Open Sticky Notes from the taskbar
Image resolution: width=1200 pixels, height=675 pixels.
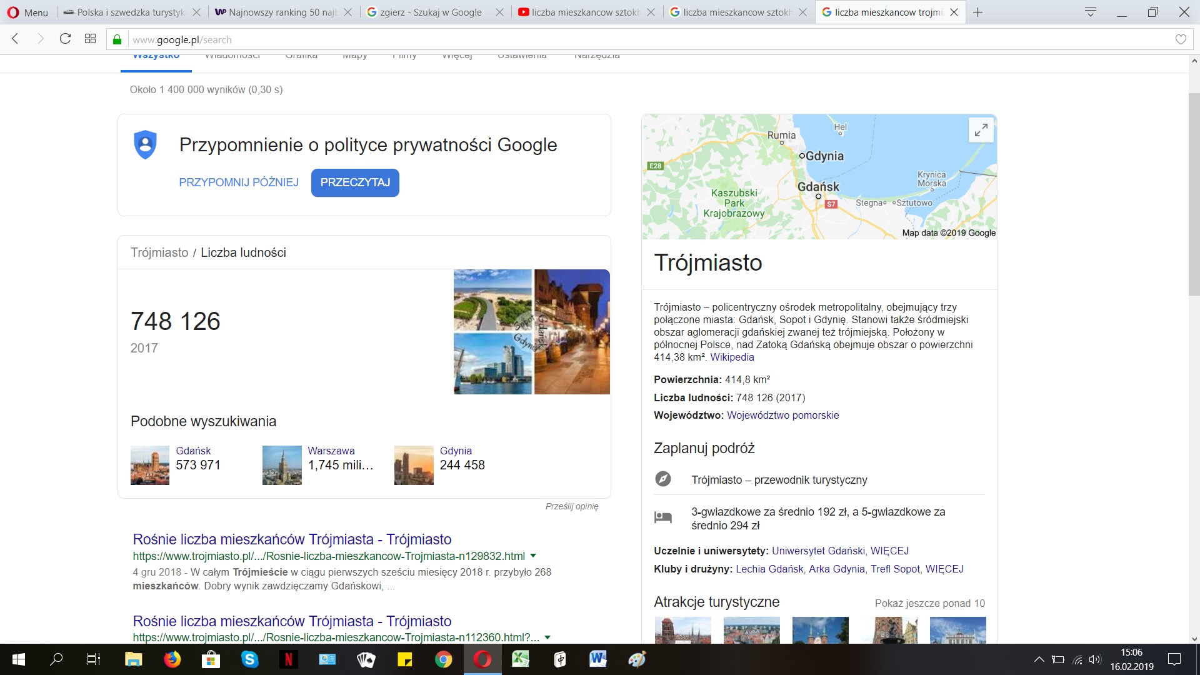click(x=404, y=659)
